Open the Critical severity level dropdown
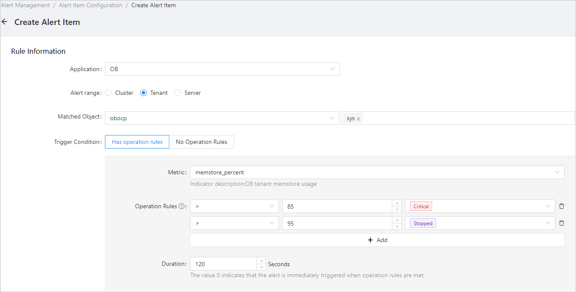This screenshot has width=576, height=292. pyautogui.click(x=480, y=206)
